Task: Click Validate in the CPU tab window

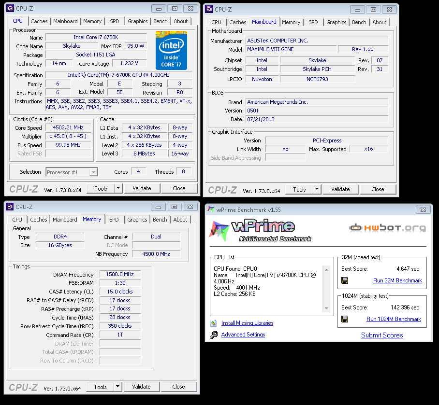Action: [x=142, y=188]
